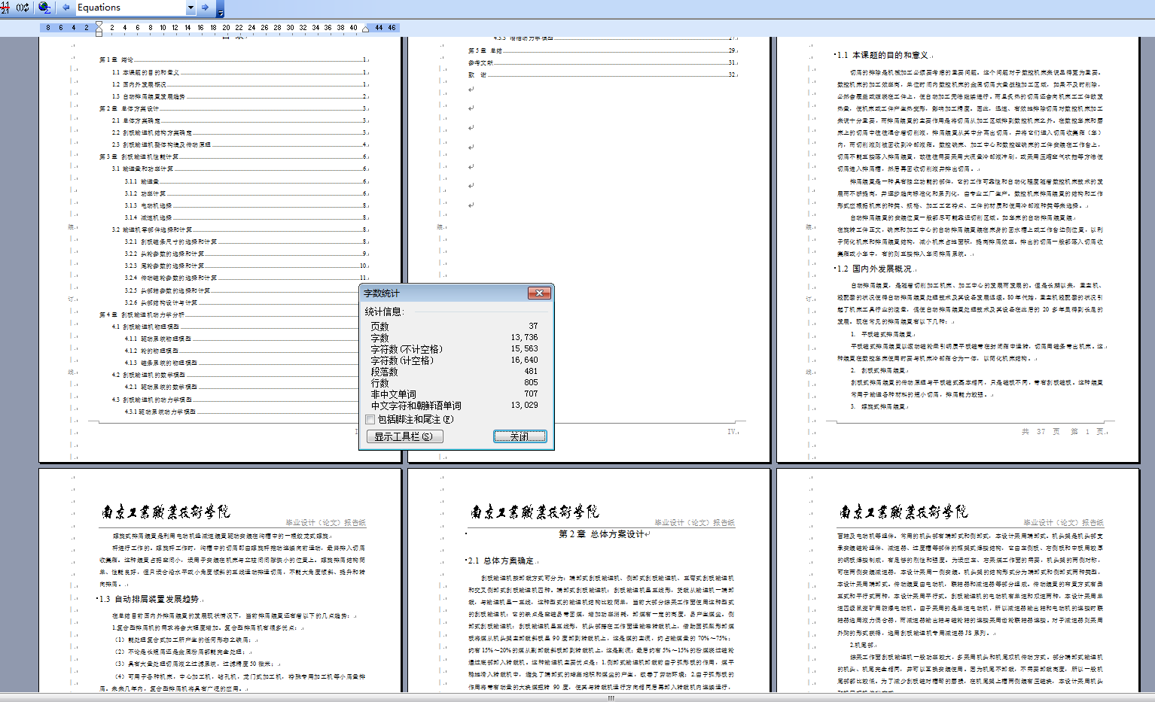Click the first-line indent marker on ruler
Viewport: 1155px width, 702px height.
pos(99,25)
